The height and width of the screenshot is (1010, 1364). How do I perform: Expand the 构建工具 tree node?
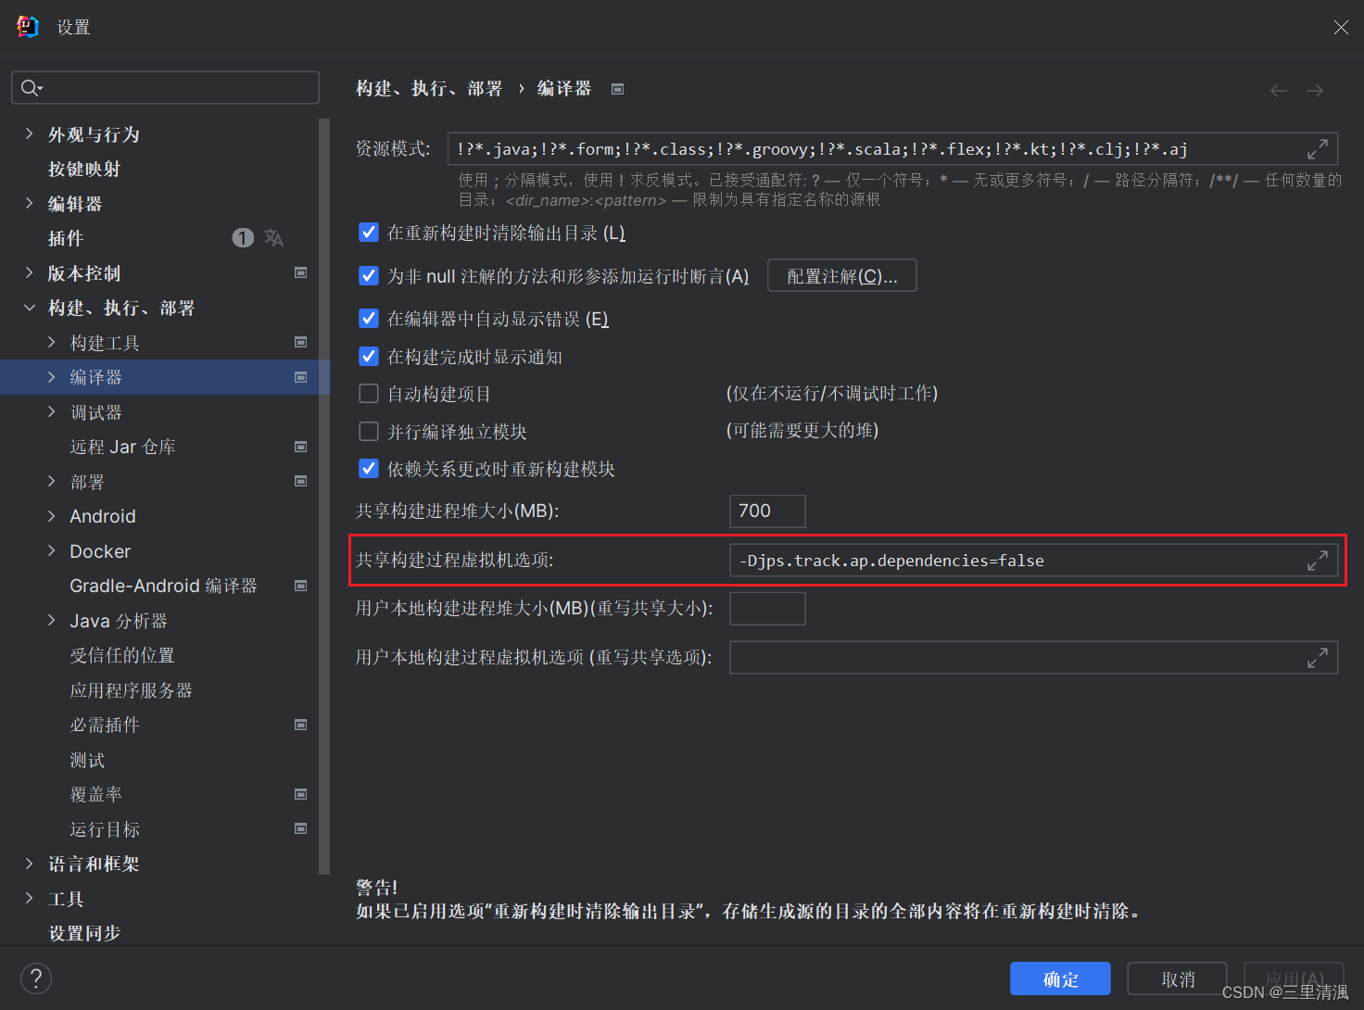pyautogui.click(x=52, y=343)
